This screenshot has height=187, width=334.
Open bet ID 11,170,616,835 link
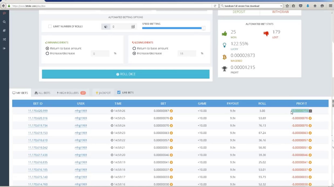(38, 162)
